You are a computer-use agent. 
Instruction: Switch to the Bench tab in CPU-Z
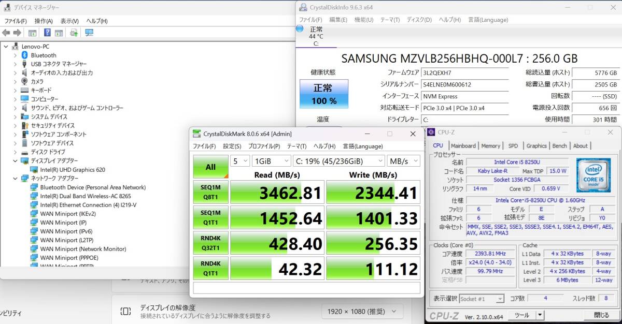559,146
